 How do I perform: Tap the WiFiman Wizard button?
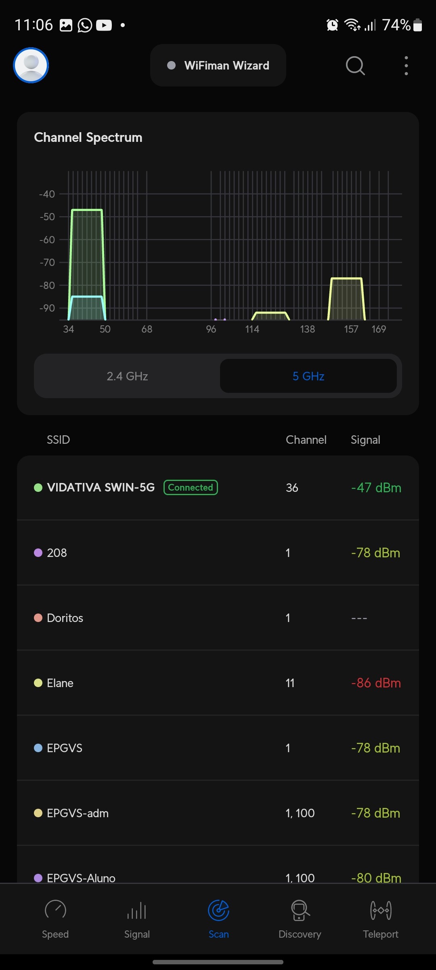[218, 65]
